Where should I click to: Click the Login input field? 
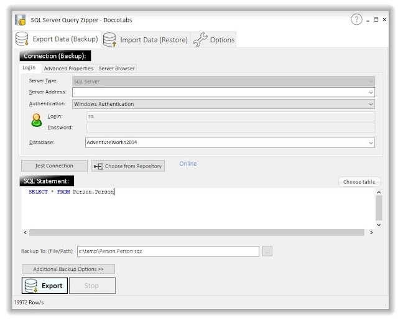click(231, 116)
